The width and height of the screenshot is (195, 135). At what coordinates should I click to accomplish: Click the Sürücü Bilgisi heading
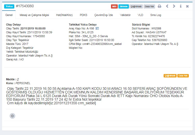(141, 25)
